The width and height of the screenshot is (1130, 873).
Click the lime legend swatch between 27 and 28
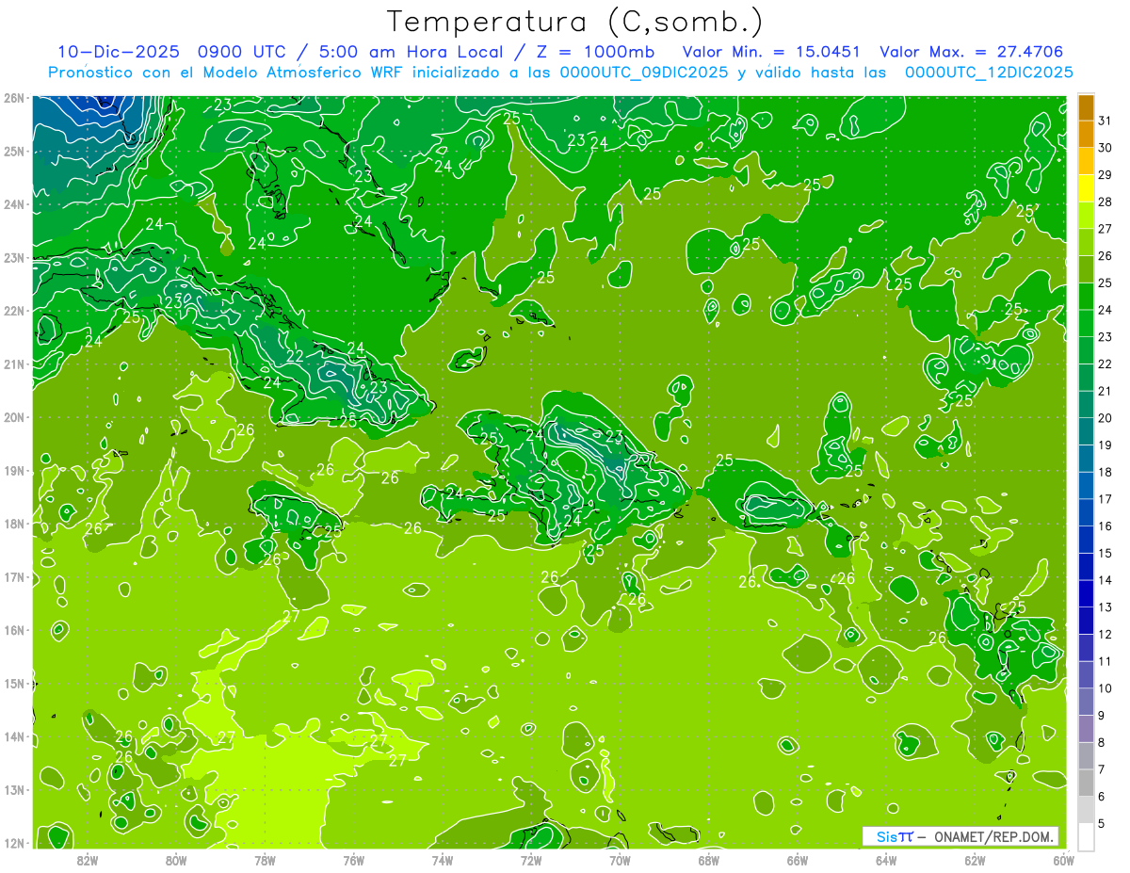pos(1086,216)
